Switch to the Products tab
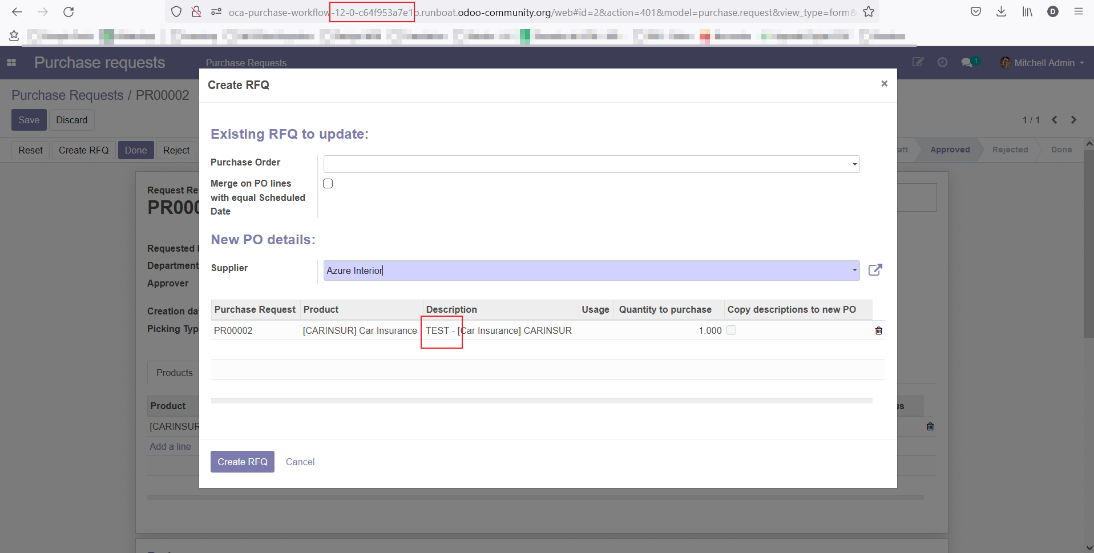This screenshot has width=1094, height=553. pos(173,372)
